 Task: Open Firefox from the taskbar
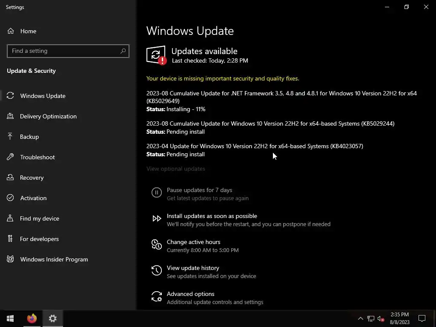click(x=32, y=318)
